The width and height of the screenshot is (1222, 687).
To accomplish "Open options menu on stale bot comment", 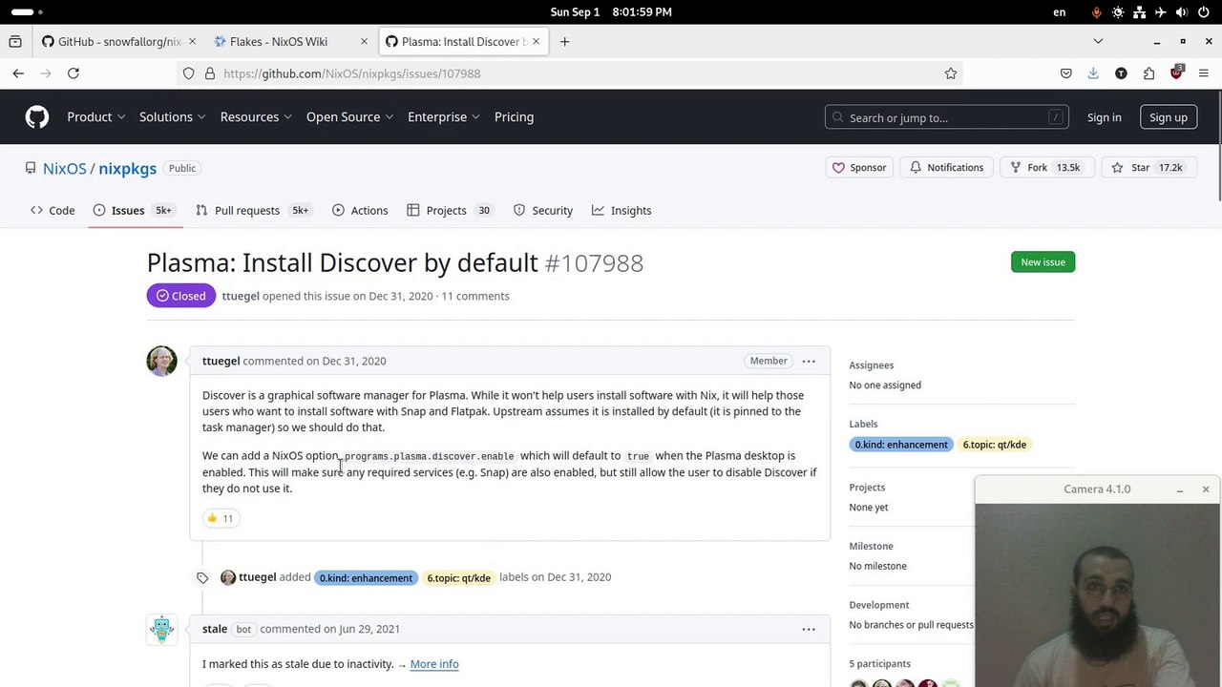I will click(809, 629).
